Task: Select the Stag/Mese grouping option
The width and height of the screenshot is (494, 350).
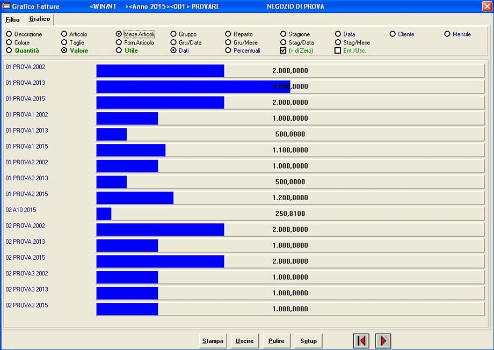Action: point(338,42)
